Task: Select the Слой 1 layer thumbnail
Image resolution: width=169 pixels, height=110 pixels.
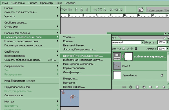Action: tap(117, 66)
